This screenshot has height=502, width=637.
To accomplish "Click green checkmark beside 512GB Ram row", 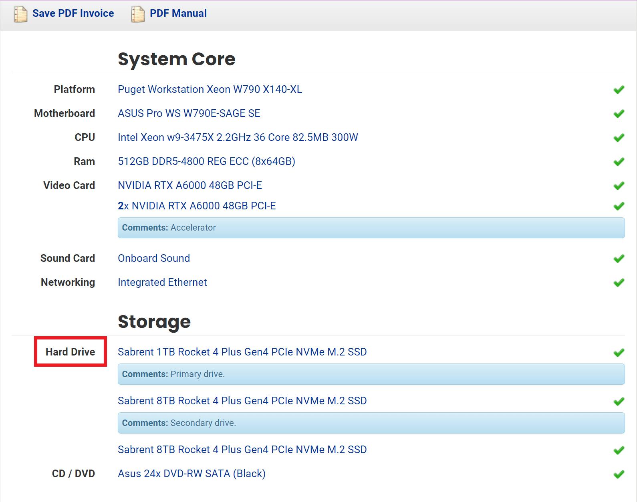I will click(619, 162).
